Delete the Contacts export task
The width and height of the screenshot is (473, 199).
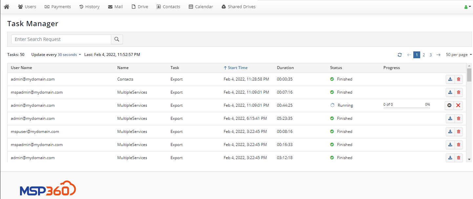click(x=459, y=79)
